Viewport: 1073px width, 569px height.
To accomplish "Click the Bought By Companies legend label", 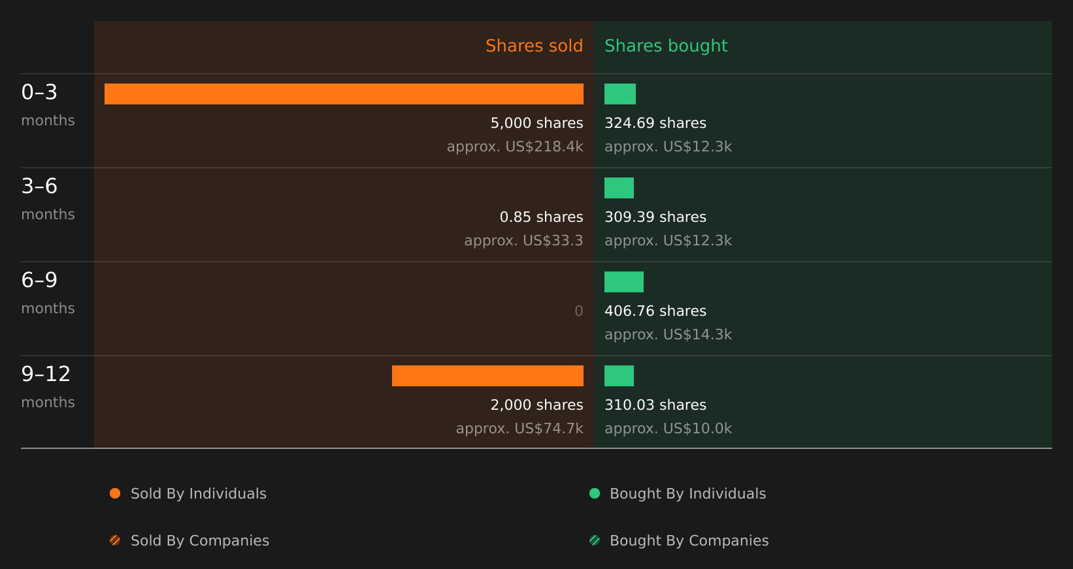I will [689, 540].
